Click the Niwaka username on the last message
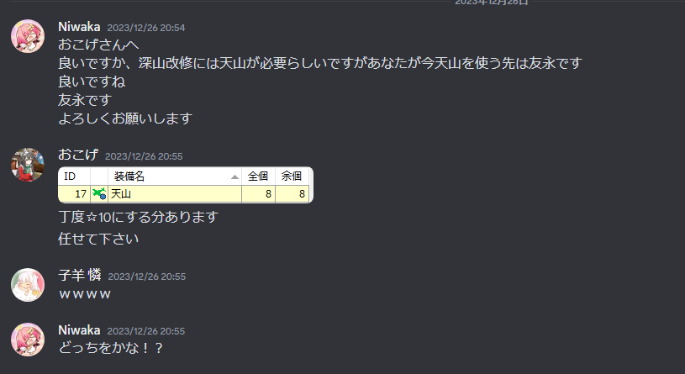This screenshot has width=685, height=374. click(x=79, y=330)
